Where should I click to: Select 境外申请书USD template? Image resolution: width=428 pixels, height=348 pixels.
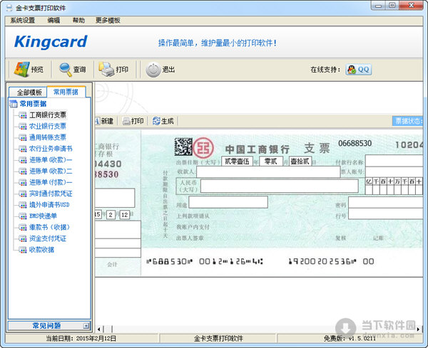[49, 205]
